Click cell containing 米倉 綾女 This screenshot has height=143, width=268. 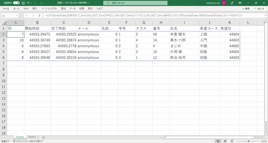point(184,34)
